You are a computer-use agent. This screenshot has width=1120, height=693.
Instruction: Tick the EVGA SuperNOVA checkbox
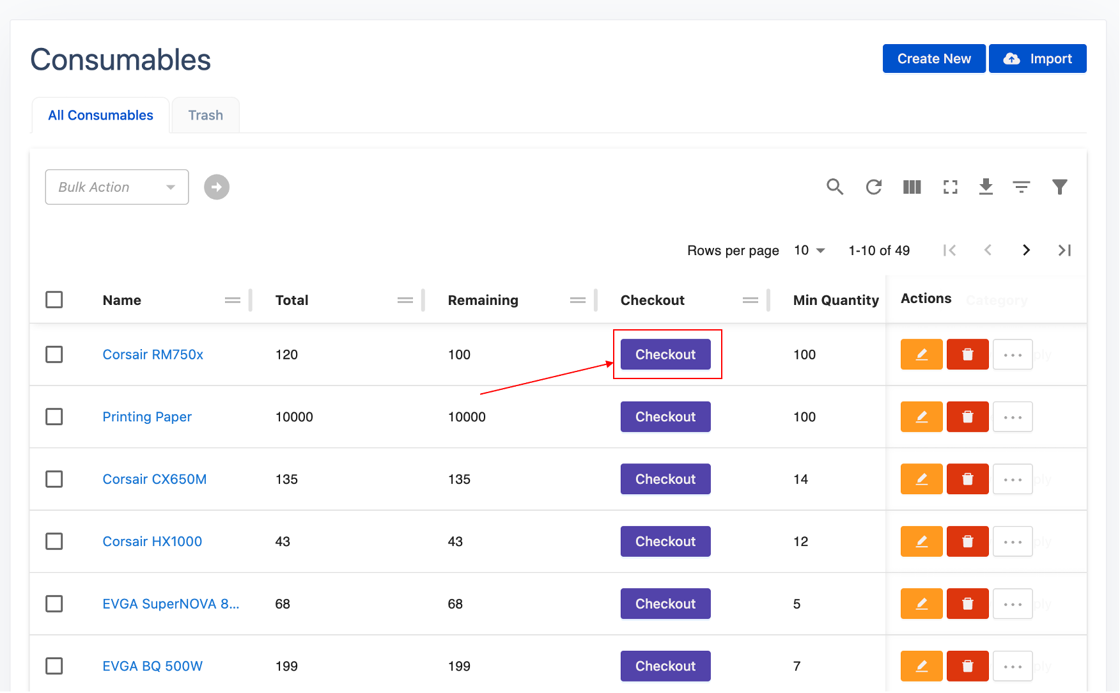coord(54,603)
